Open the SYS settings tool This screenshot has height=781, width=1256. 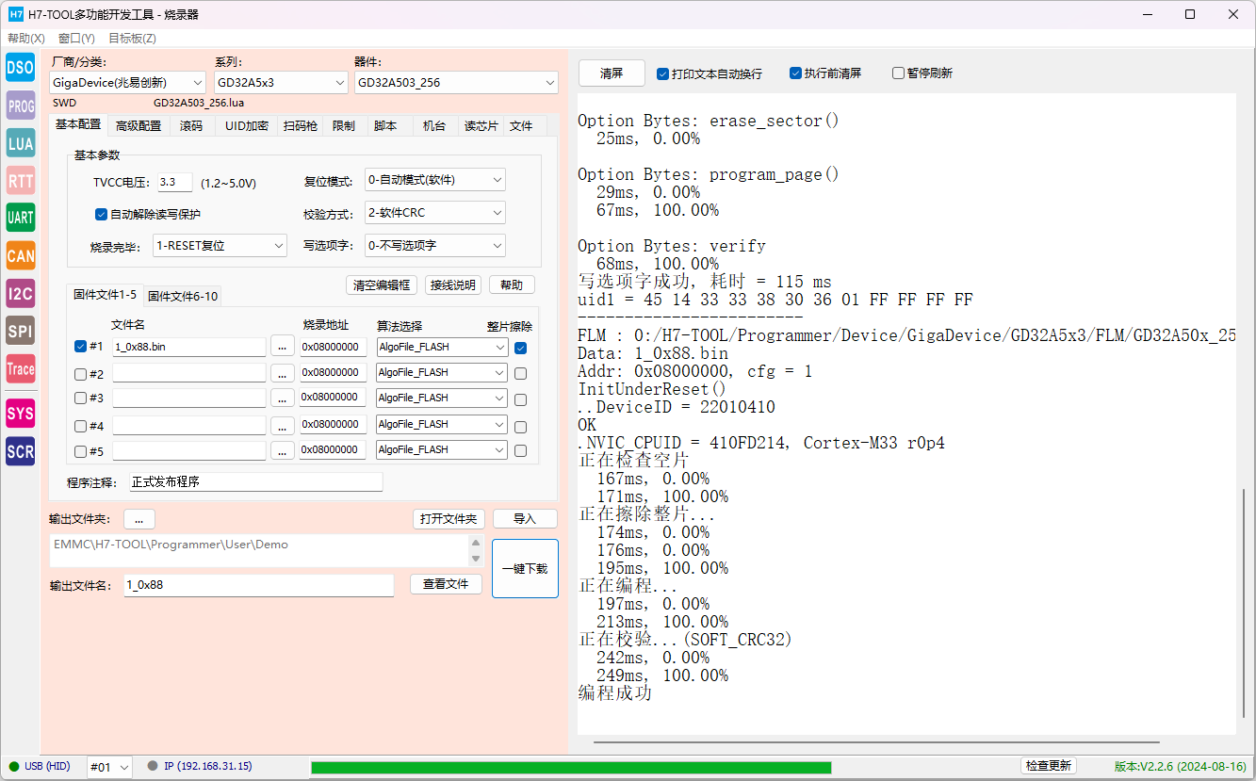[x=21, y=413]
